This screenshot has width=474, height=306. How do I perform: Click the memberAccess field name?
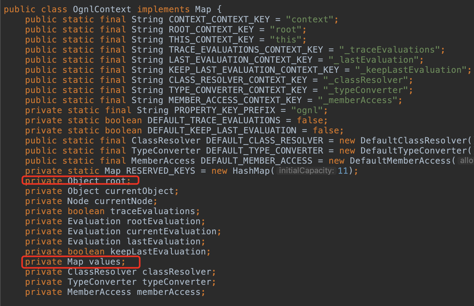pyautogui.click(x=169, y=292)
